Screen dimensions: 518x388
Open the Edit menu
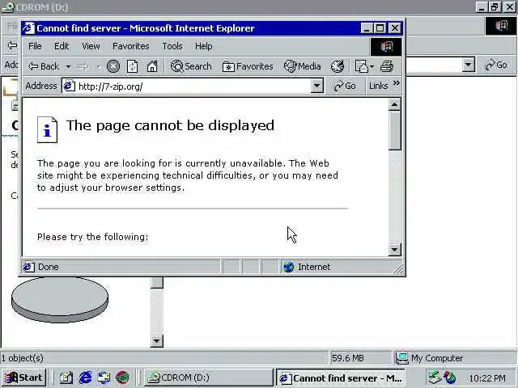pyautogui.click(x=62, y=46)
